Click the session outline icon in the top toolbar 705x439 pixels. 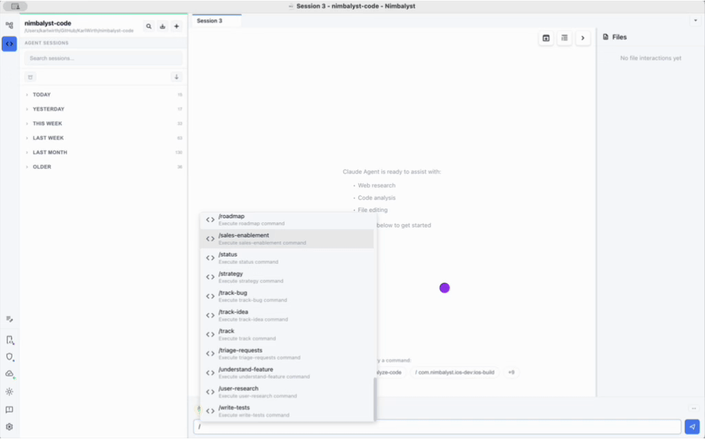tap(564, 38)
